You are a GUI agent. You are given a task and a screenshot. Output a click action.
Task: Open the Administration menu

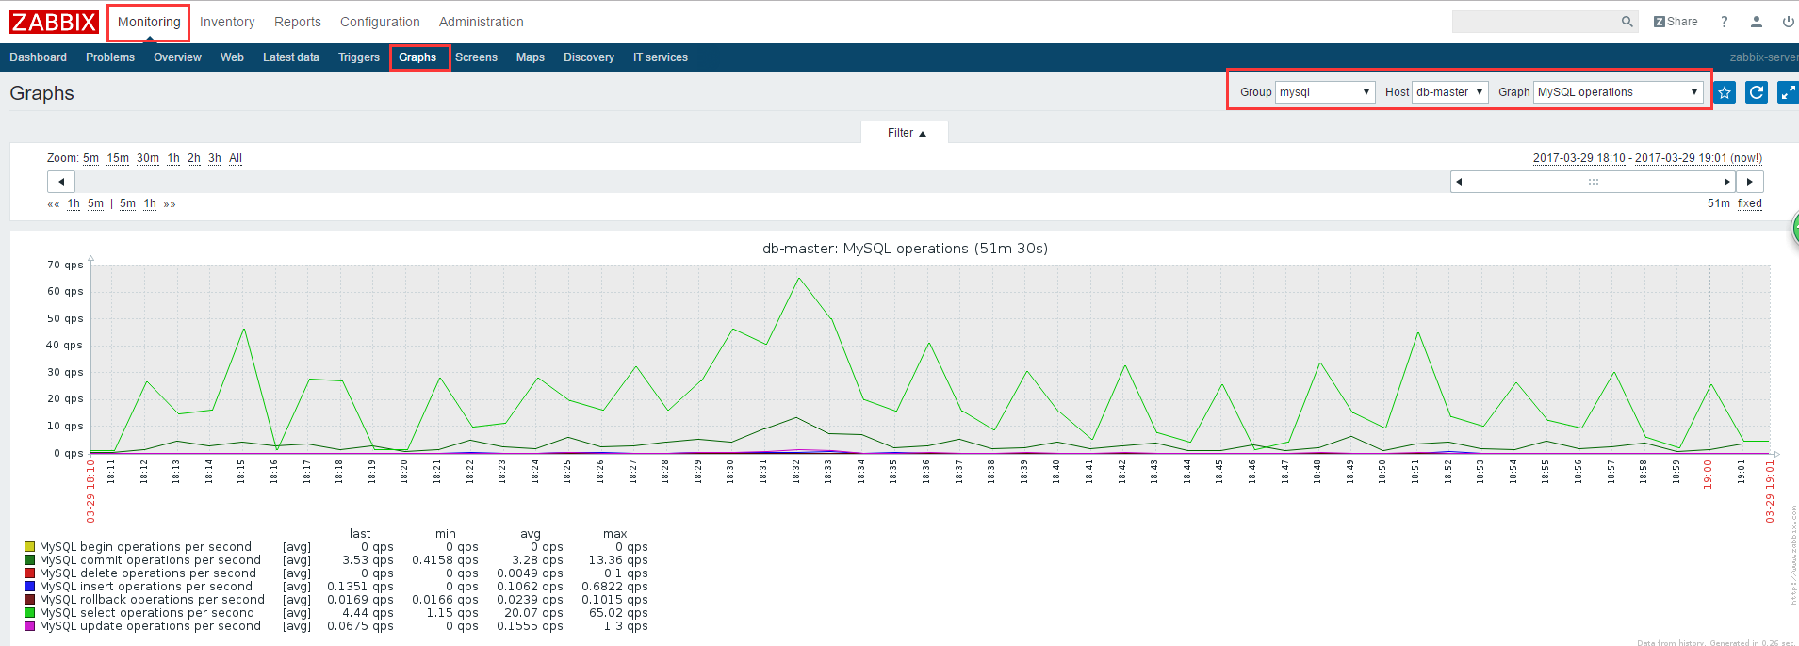(x=481, y=22)
